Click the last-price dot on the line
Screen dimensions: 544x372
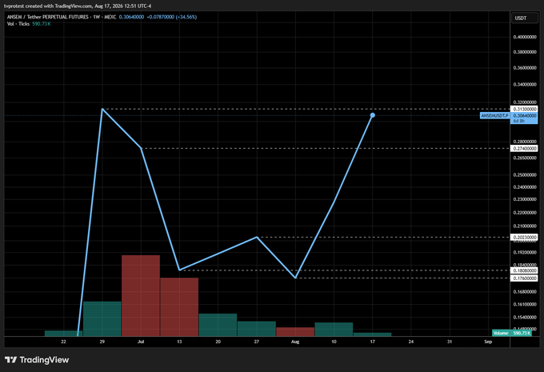tap(373, 115)
